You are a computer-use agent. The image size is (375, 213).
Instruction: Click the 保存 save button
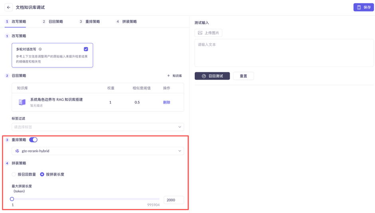363,8
